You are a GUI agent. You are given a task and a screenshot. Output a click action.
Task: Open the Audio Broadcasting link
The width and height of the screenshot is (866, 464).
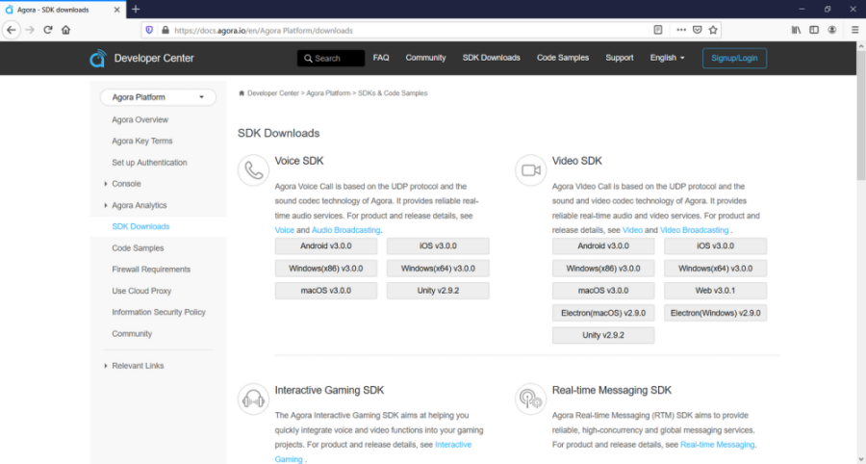(x=345, y=230)
